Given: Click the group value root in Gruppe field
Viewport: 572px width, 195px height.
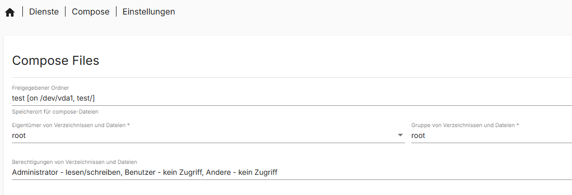Looking at the screenshot, I should (419, 135).
